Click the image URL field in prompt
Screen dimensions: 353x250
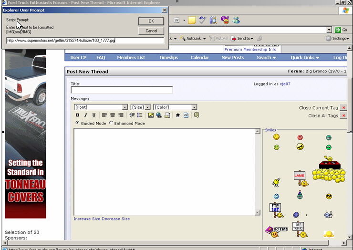coord(85,41)
